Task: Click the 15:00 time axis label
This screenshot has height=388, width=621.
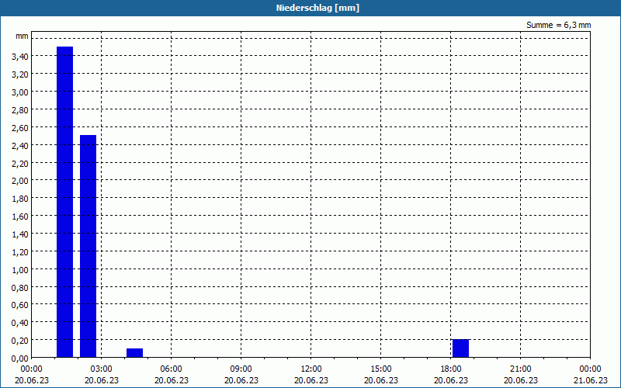Action: tap(380, 369)
